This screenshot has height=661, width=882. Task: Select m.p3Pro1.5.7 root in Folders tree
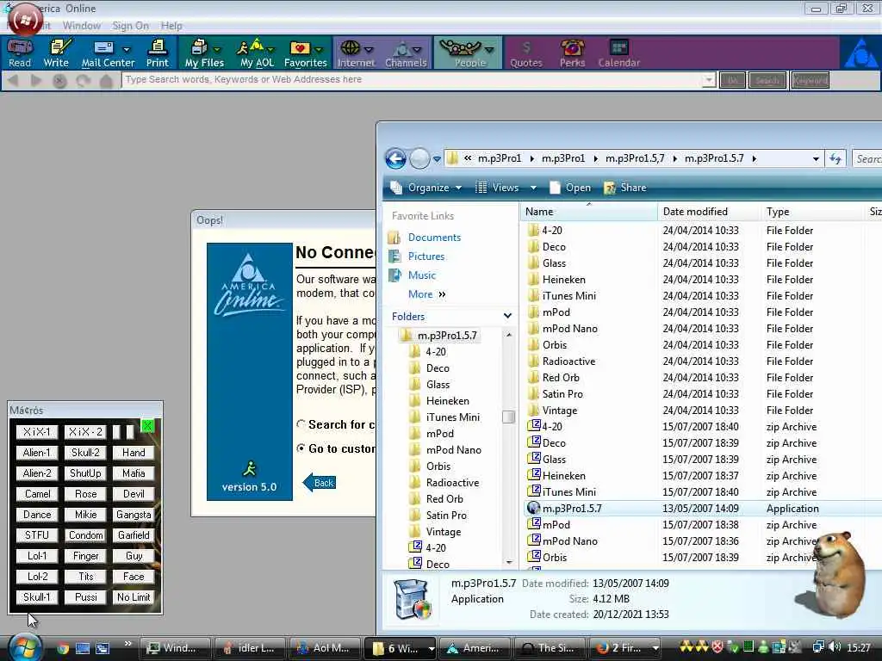(438, 336)
